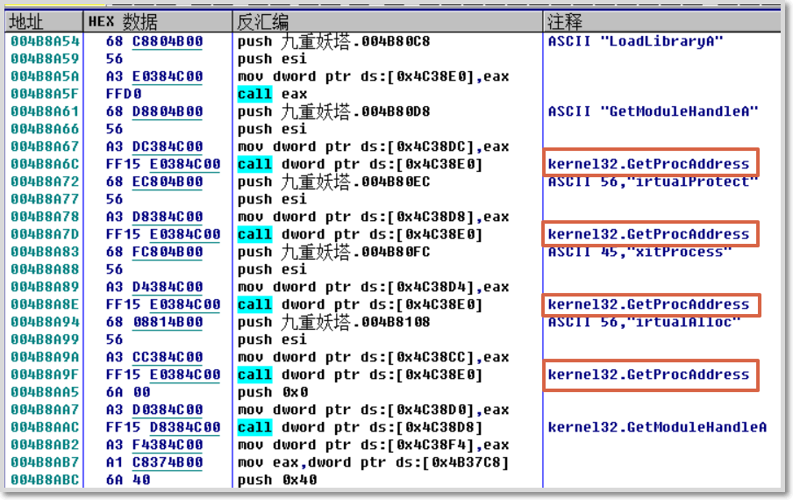The height and width of the screenshot is (500, 793).
Task: Click the ASCII "GetModuleHandleA" comment
Action: point(654,111)
